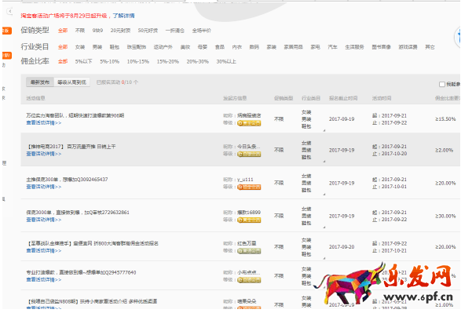Tick the checkbox beside 我能参加 on the right
The image size is (461, 313).
point(442,84)
